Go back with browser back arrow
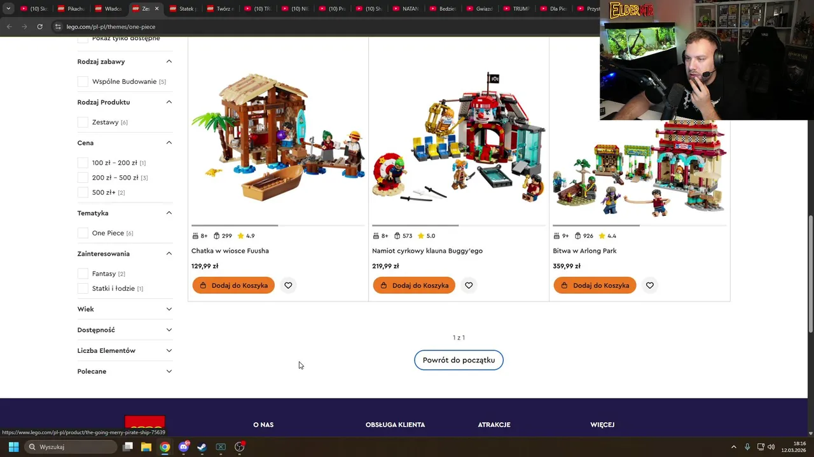 tap(9, 27)
